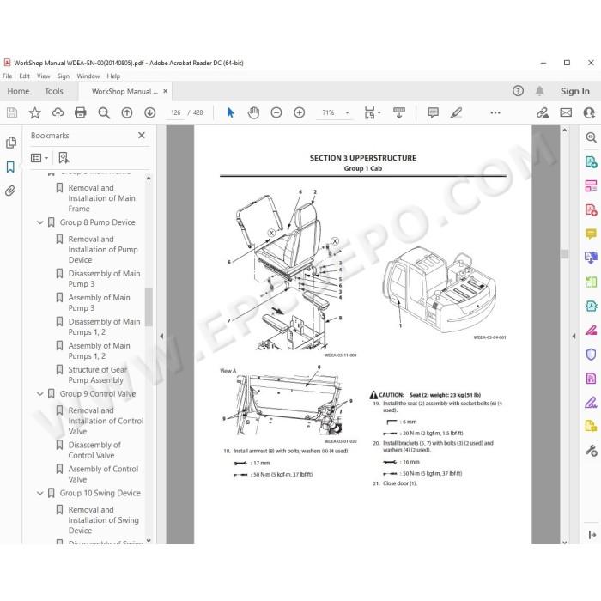Open the notifications bell

(x=540, y=91)
